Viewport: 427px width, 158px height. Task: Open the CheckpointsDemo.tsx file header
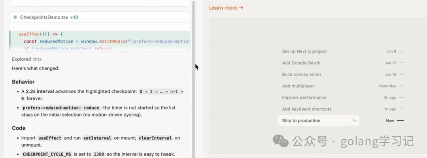(100, 17)
